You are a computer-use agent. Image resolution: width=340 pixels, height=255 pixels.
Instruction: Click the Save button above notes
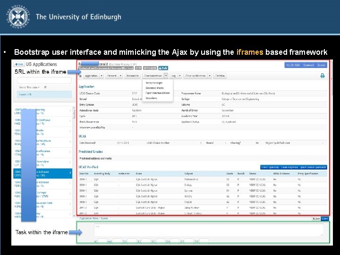coord(325,219)
